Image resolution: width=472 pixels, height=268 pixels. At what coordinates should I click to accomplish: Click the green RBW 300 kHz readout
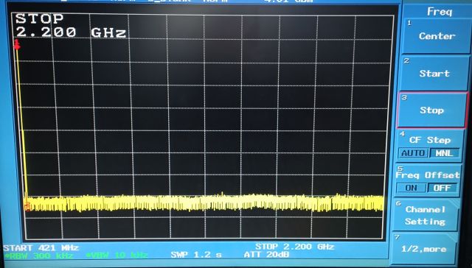tap(38, 255)
